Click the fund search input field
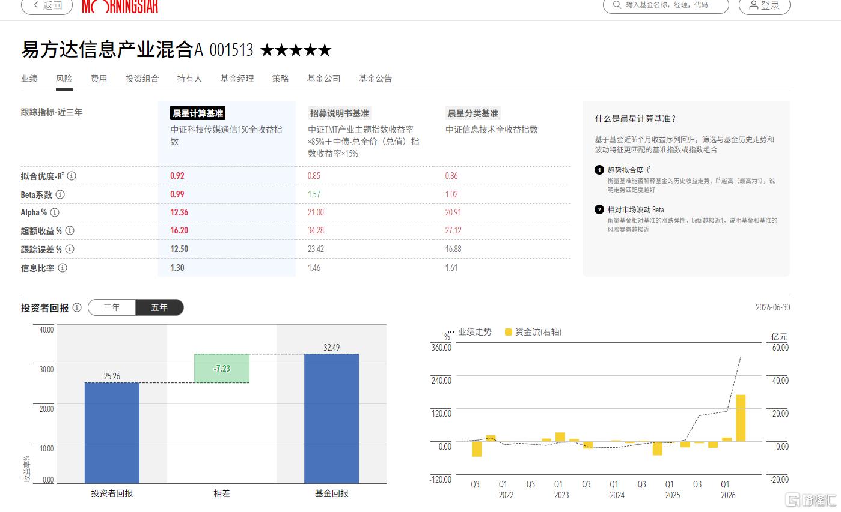 click(x=666, y=5)
